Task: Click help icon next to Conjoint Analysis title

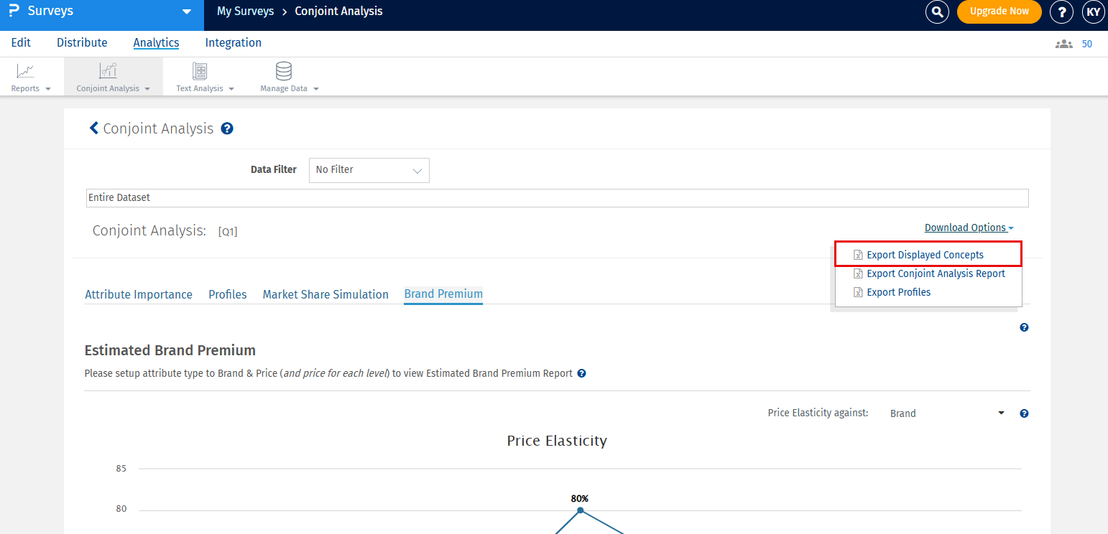Action: coord(227,129)
